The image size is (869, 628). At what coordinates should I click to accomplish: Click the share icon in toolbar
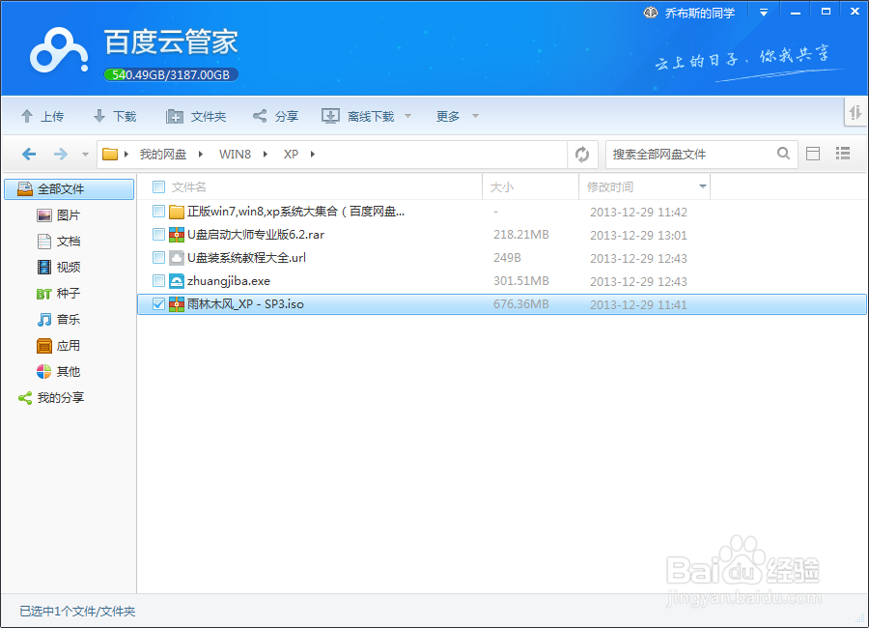(x=260, y=116)
